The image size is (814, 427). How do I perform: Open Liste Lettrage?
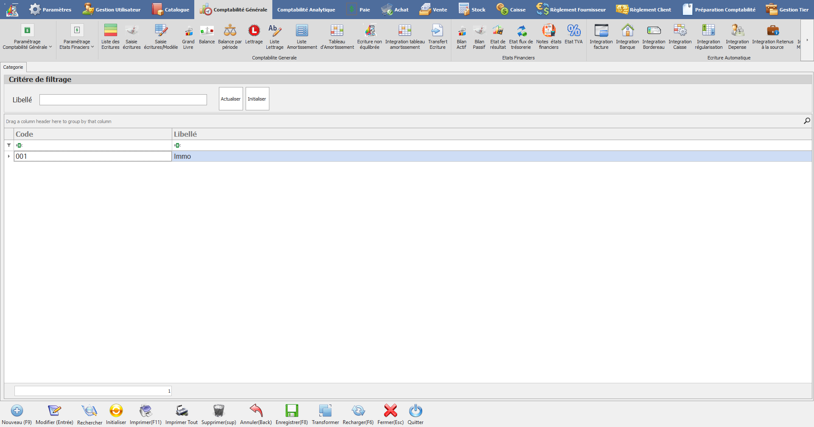[x=274, y=37]
